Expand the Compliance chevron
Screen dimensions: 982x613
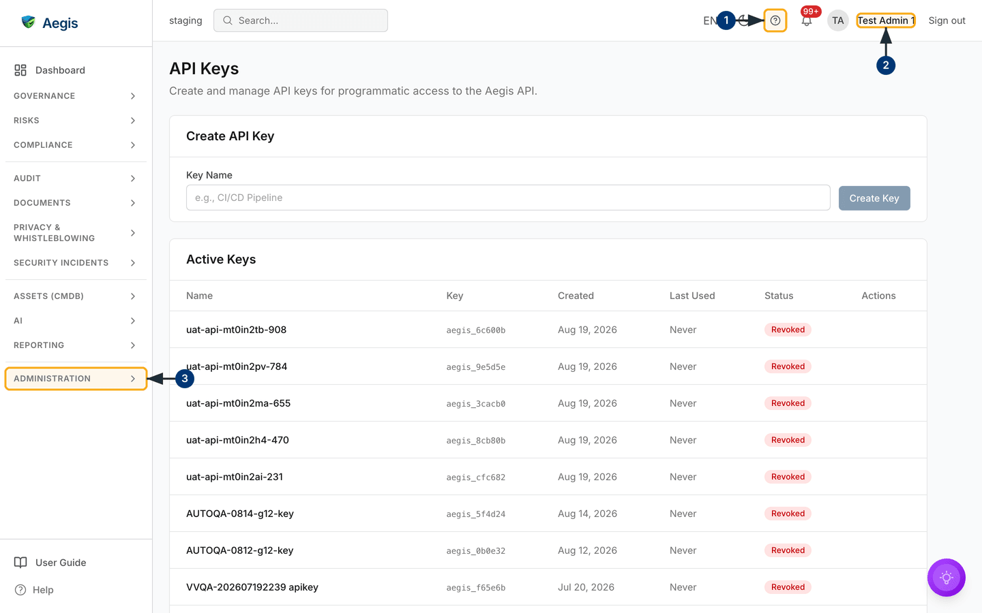pyautogui.click(x=133, y=145)
